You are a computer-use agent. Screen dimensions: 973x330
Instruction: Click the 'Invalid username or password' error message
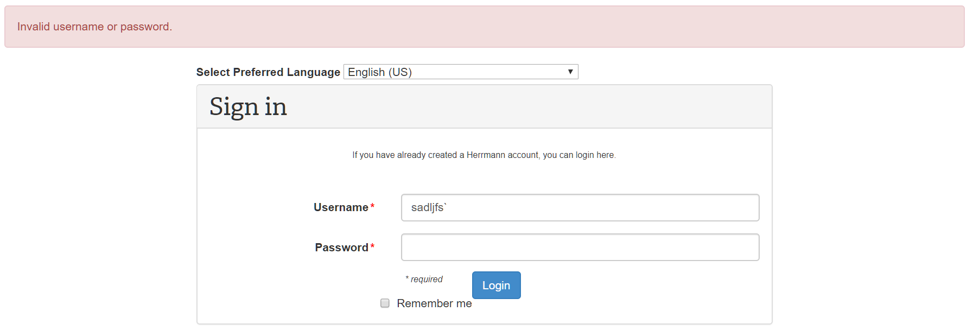[94, 27]
